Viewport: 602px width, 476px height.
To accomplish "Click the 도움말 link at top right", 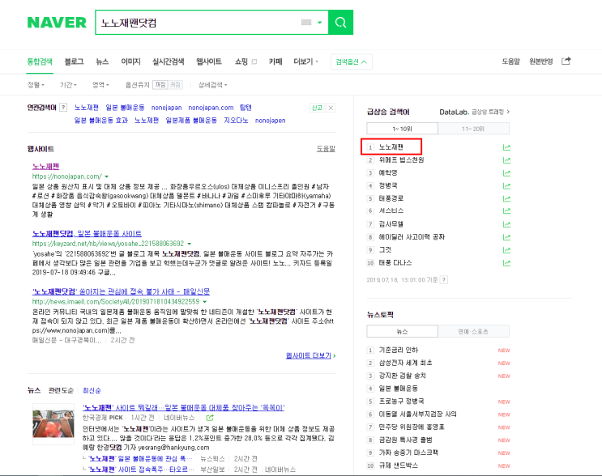I will point(511,62).
